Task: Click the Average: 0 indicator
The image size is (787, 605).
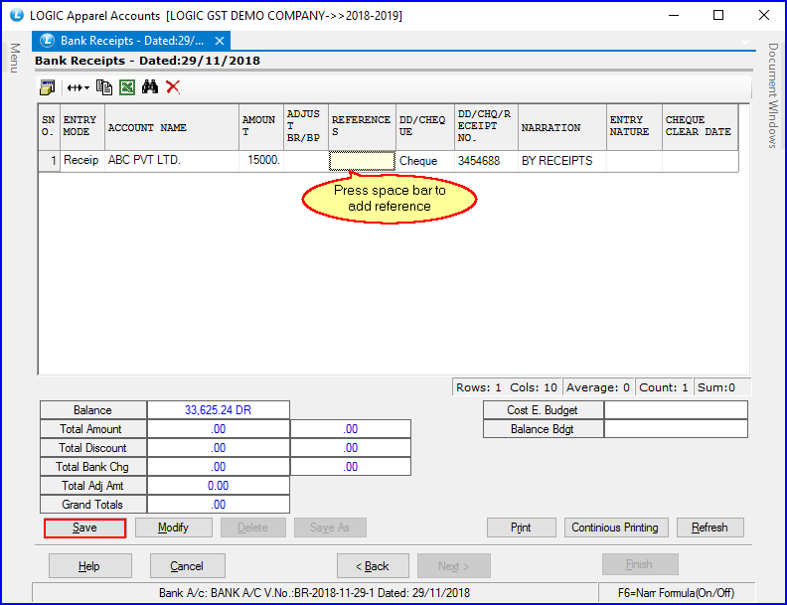Action: 598,387
